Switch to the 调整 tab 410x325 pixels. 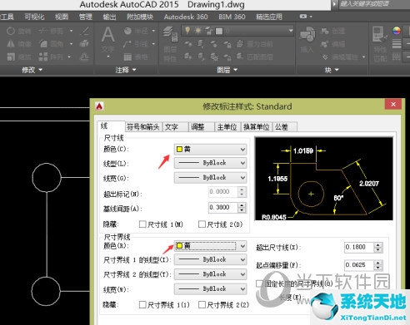202,127
